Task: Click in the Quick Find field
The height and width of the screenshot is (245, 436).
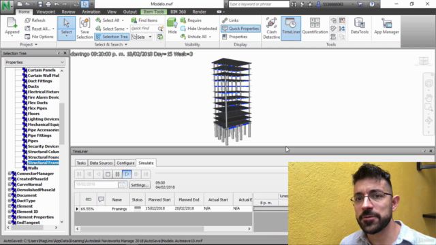Action: pos(144,29)
